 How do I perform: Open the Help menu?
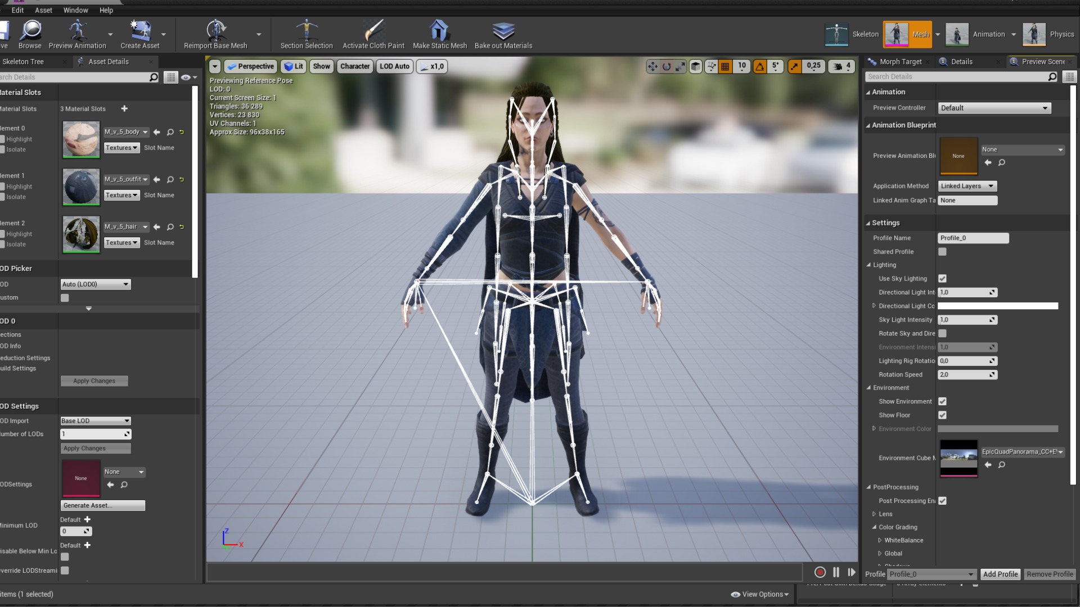(x=106, y=10)
